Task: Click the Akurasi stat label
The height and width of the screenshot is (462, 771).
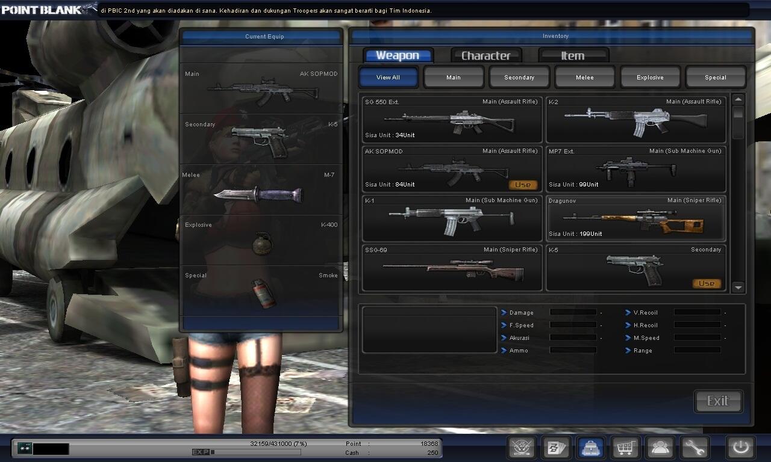Action: [519, 337]
